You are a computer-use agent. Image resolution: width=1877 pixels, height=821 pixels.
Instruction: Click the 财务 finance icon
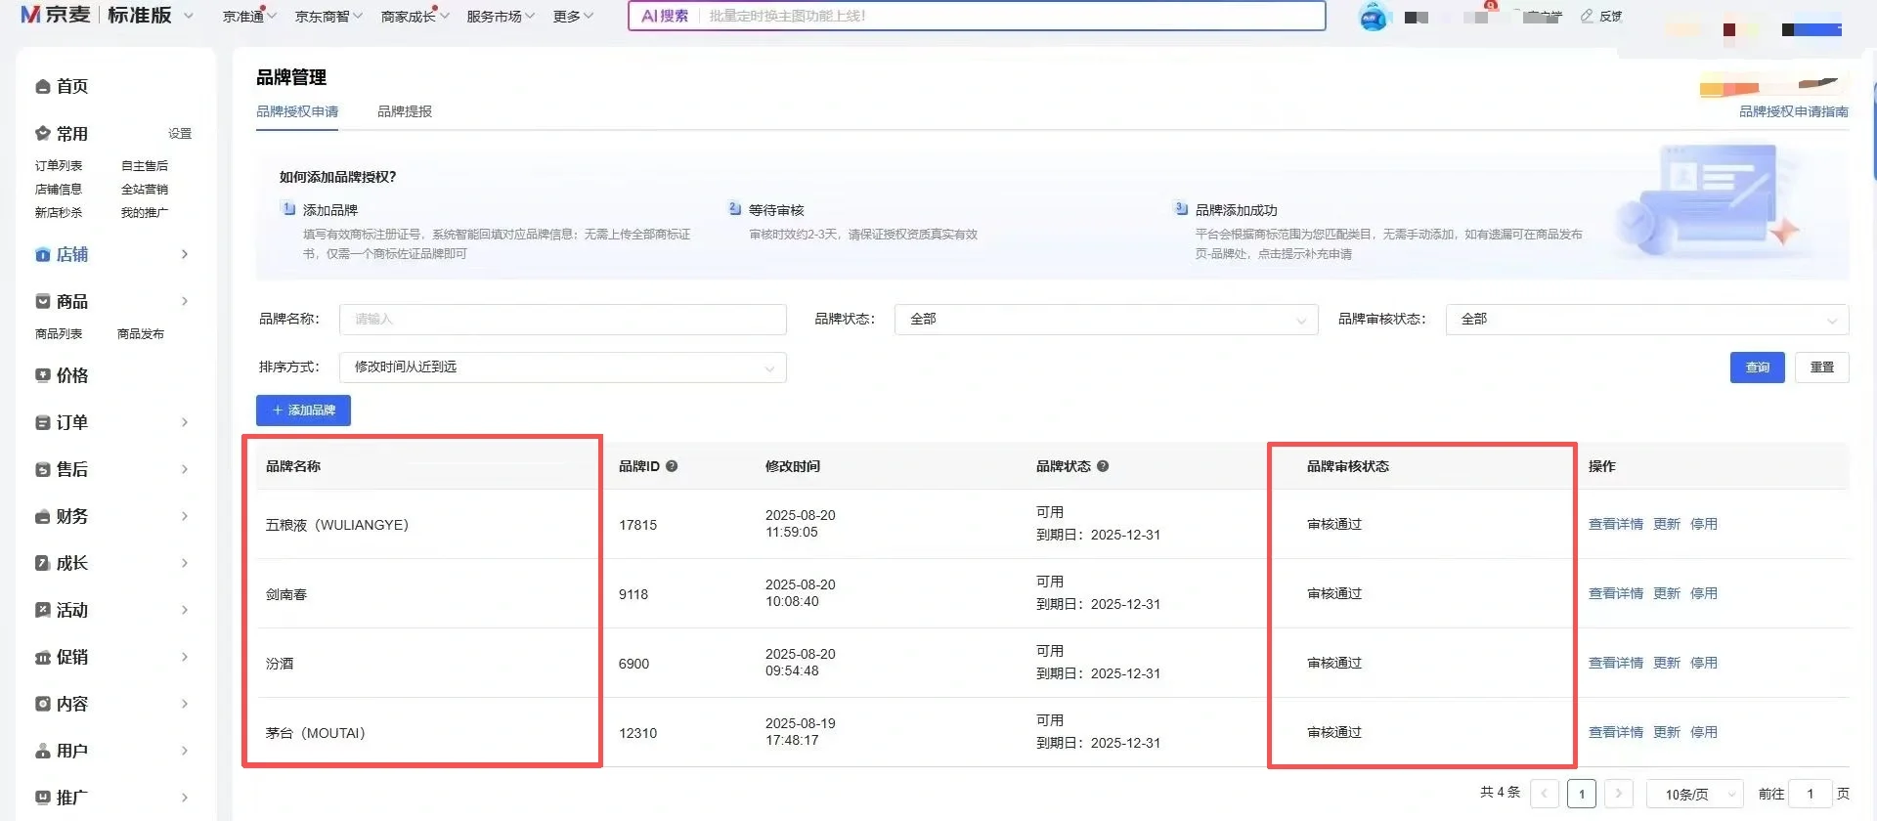tap(43, 517)
